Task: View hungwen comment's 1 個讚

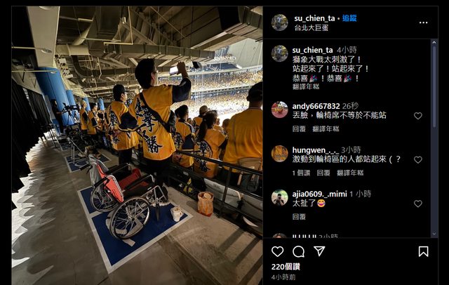Action: pos(301,173)
